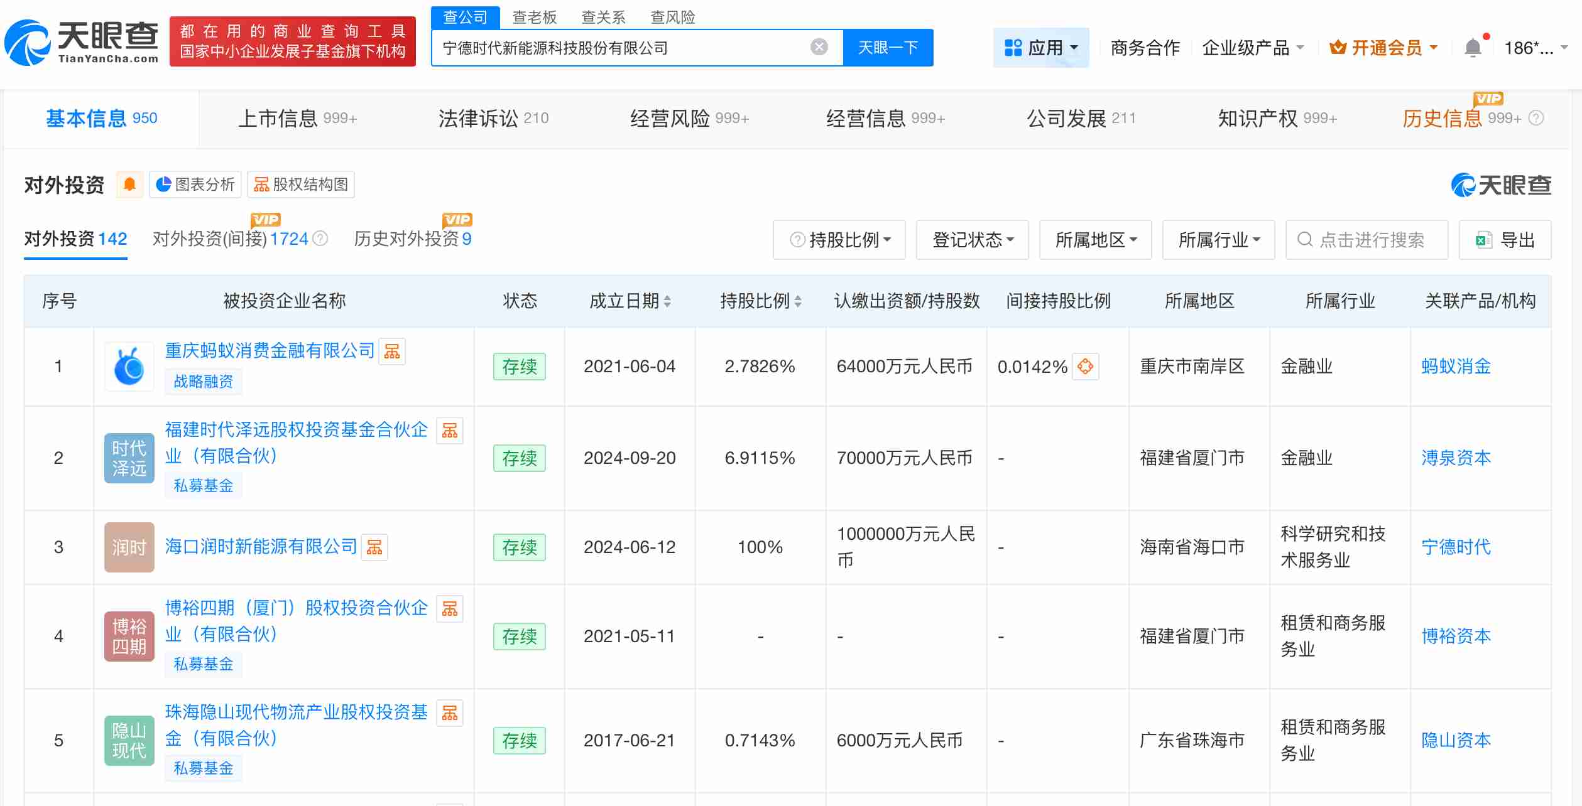Open the 股权结构图 equity structure diagram
1582x806 pixels.
pyautogui.click(x=300, y=184)
